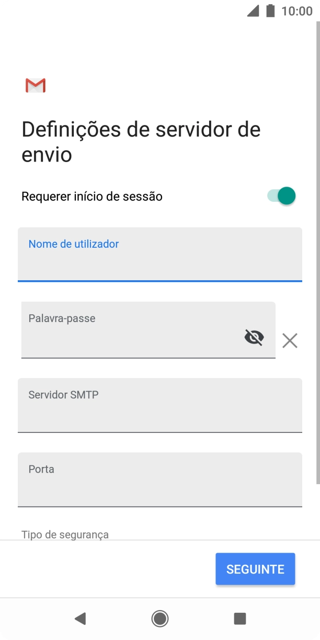Screen dimensions: 320x640
Task: Click the Servidor SMTP text field
Action: [159, 406]
